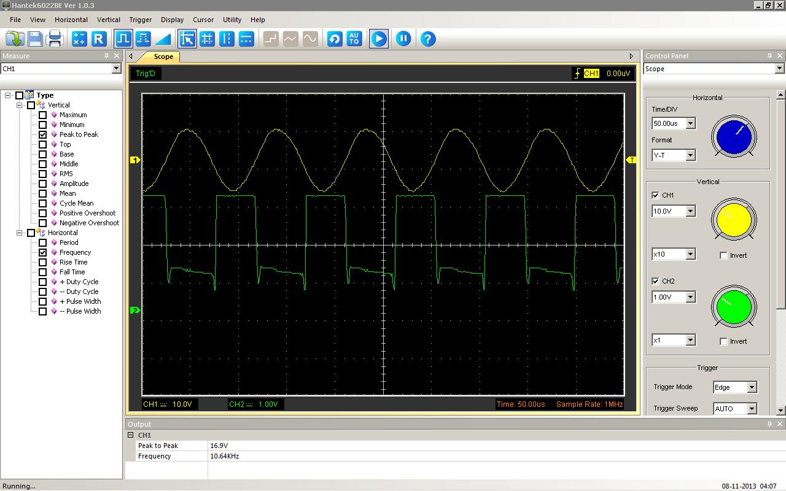Open the Trigger Mode Edge dropdown
The image size is (786, 491).
pos(751,387)
